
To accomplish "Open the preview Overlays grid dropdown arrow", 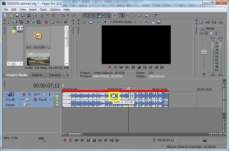I will 146,22.
